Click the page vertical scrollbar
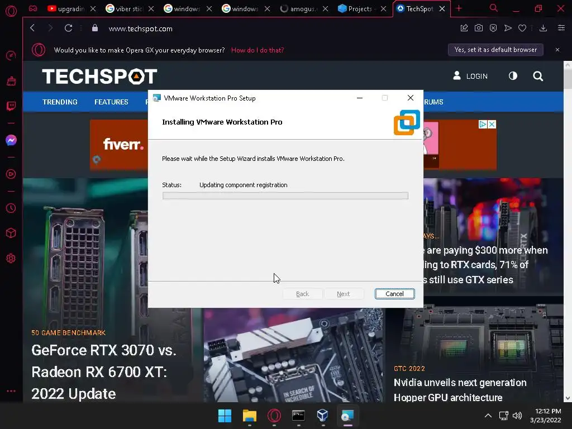Screen dimensions: 572x429 click(568, 232)
